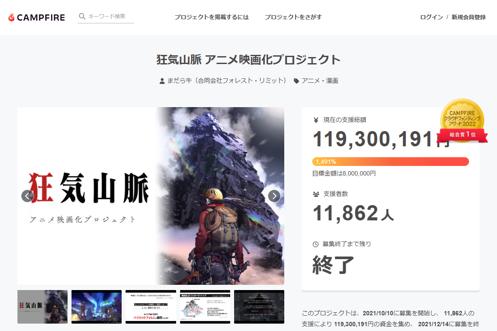
Task: Select the dark fifth thumbnail
Action: [259, 307]
